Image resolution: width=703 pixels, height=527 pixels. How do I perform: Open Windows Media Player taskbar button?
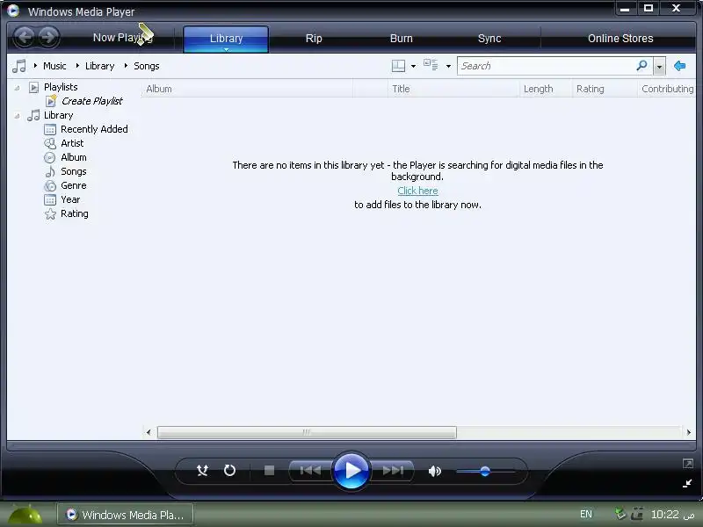click(125, 515)
